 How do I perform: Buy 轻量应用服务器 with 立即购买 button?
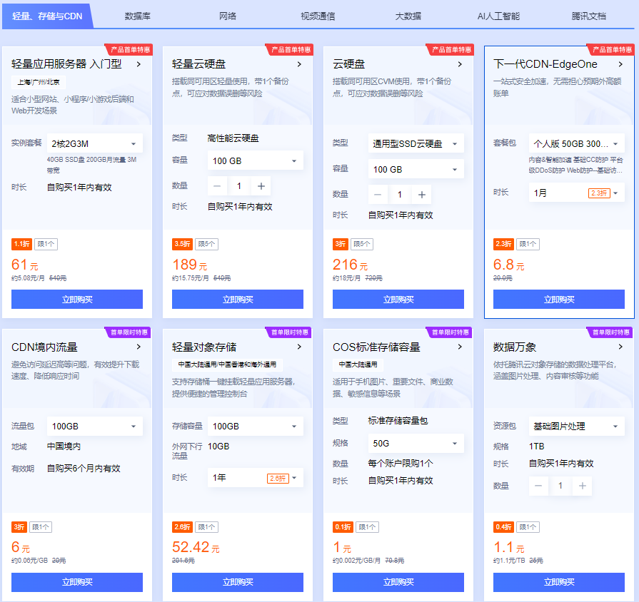click(77, 299)
